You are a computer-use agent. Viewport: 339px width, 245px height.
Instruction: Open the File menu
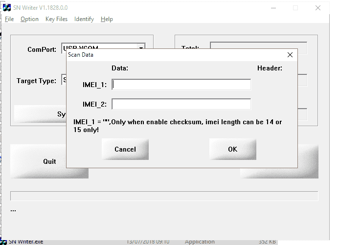[x=9, y=19]
